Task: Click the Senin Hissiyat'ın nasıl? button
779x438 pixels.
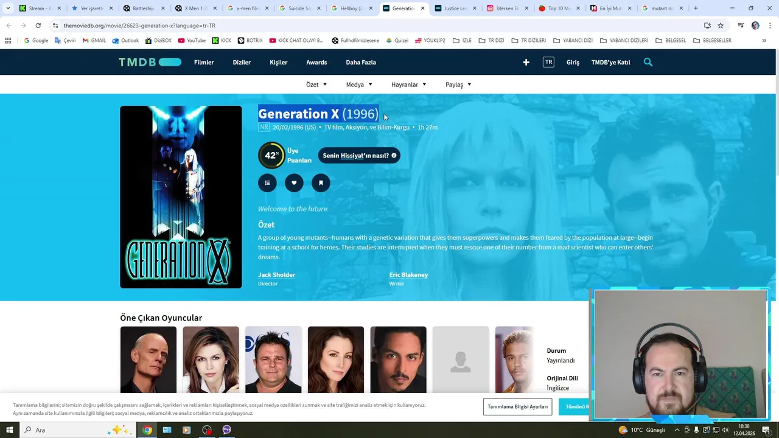Action: pyautogui.click(x=359, y=156)
